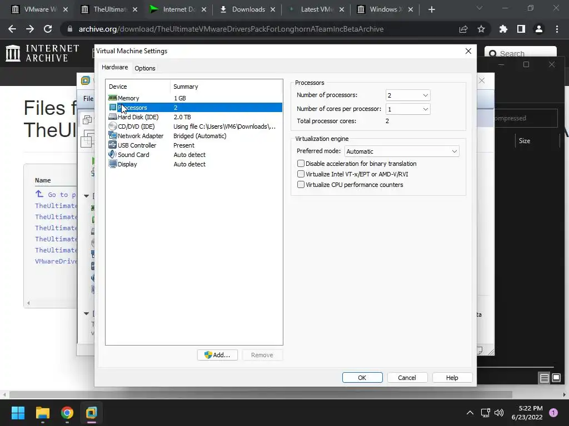Open the volume control in tray
Viewport: 569px width, 426px height.
click(500, 413)
